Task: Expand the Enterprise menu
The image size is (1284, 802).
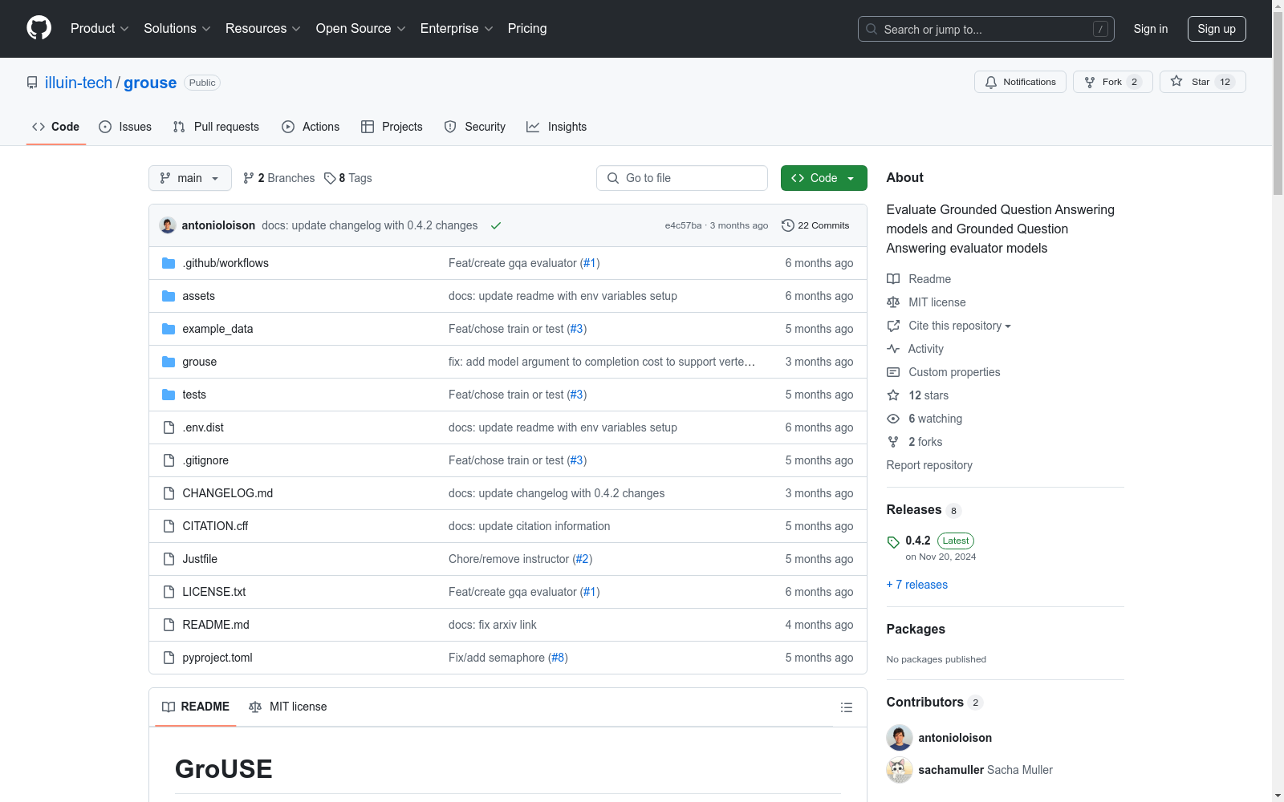Action: pyautogui.click(x=457, y=29)
